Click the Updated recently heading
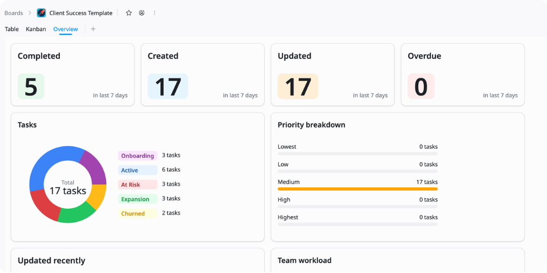Viewport: 547px width, 273px height. point(51,260)
